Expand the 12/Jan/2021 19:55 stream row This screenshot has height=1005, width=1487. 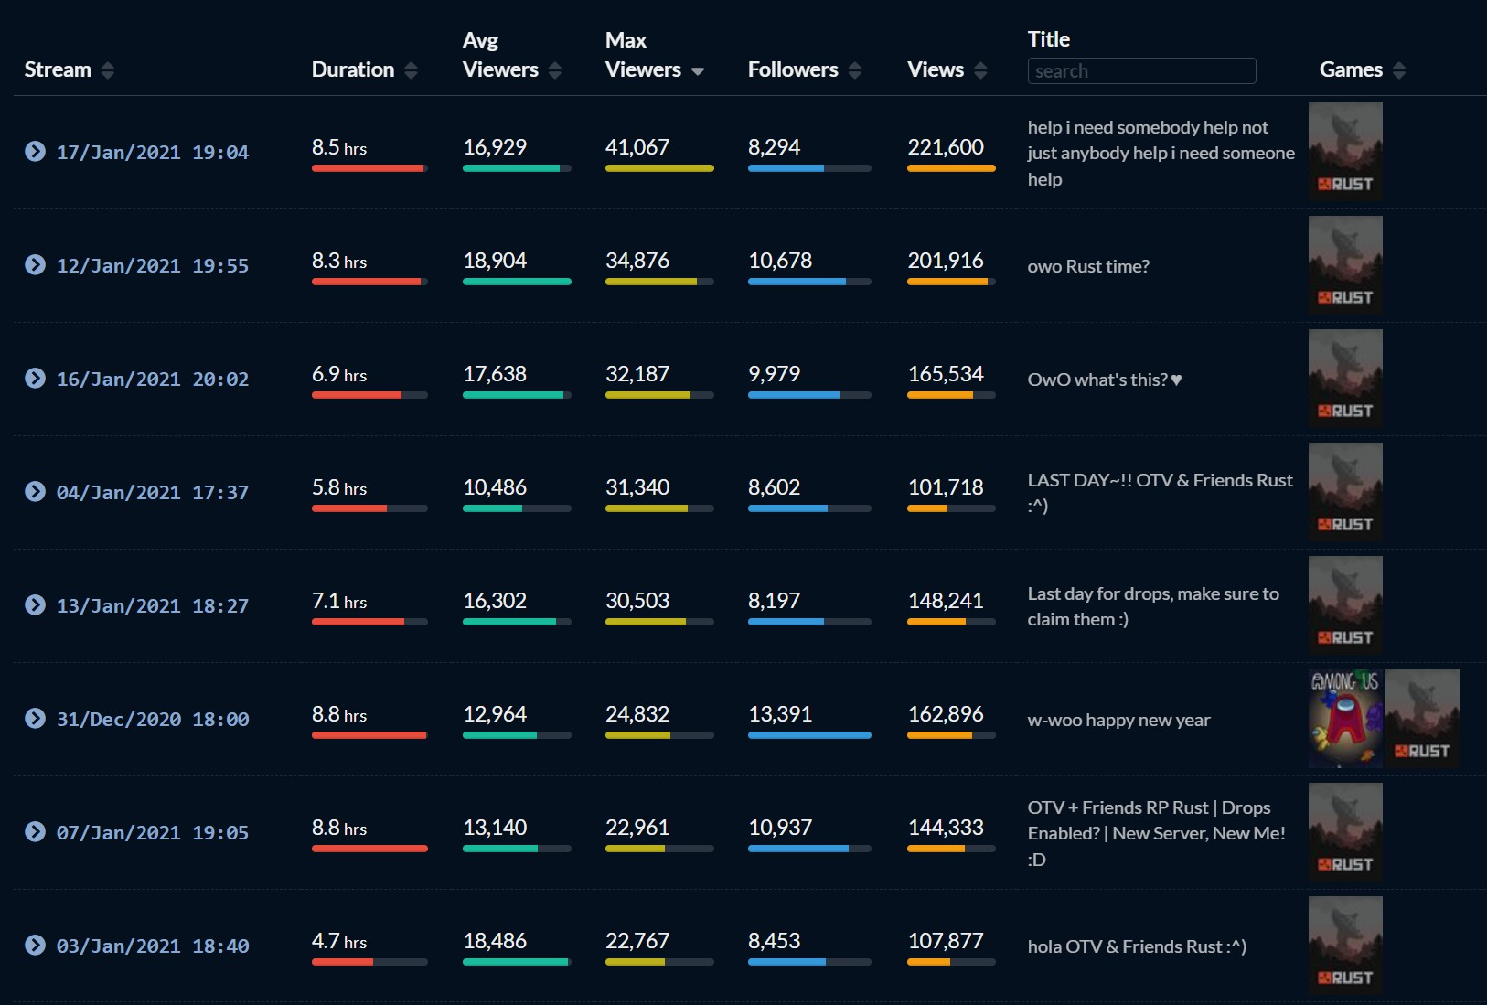[x=35, y=265]
